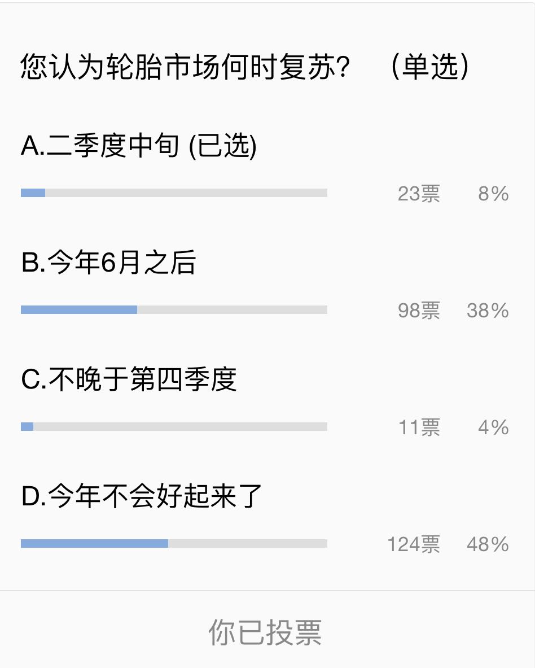Click the 8% percentage label

click(x=493, y=194)
